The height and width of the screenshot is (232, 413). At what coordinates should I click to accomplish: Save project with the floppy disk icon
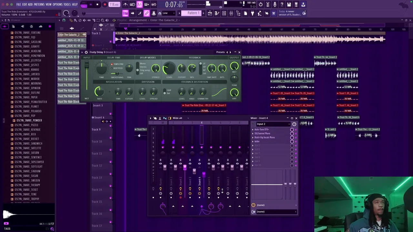pyautogui.click(x=289, y=5)
